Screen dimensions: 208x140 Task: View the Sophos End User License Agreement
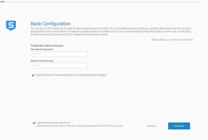(78, 126)
